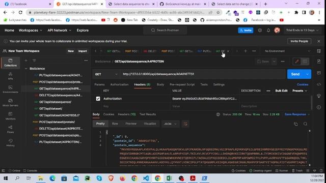Screen dimensions: 326x183
Task: Open the Trial Ends in 13 Days dropdown
Action: pyautogui.click(x=302, y=30)
